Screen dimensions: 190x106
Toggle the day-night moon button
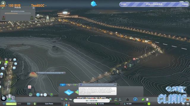pyautogui.click(x=4, y=98)
